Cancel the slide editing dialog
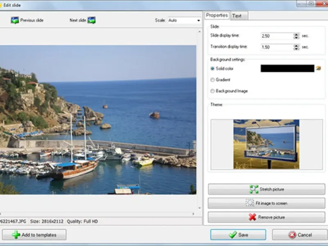This screenshot has height=246, width=328. tap(300, 235)
